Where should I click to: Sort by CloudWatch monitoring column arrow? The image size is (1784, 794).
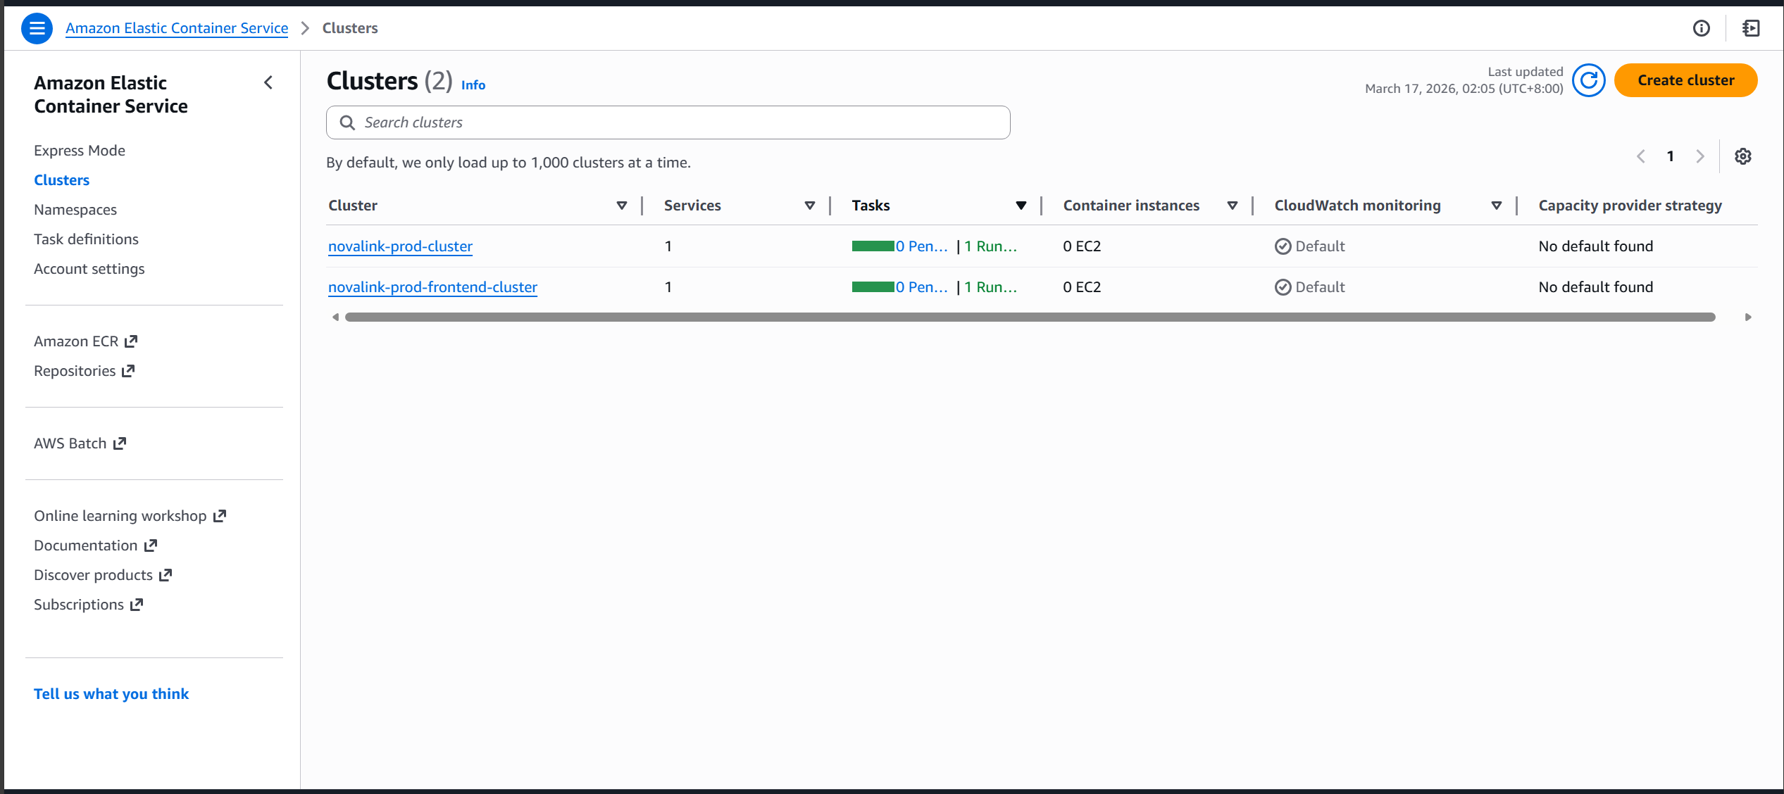[1496, 206]
